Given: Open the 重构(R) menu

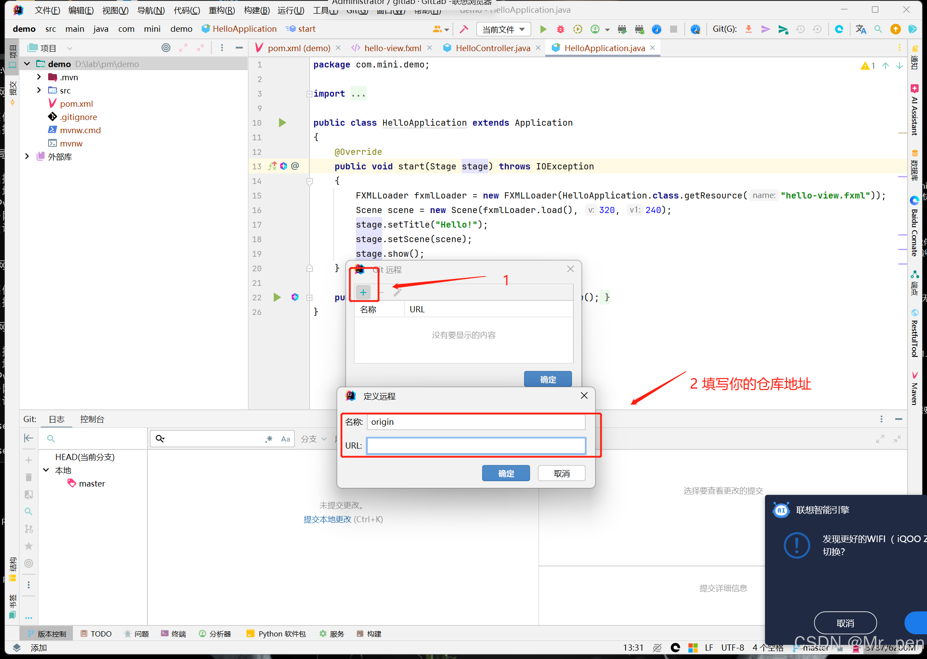Looking at the screenshot, I should pyautogui.click(x=221, y=10).
